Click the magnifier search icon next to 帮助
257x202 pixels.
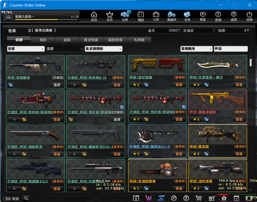pyautogui.click(x=26, y=198)
